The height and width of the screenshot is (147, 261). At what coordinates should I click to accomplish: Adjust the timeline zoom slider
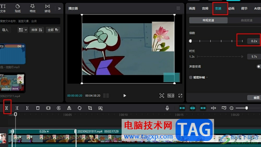[247, 108]
